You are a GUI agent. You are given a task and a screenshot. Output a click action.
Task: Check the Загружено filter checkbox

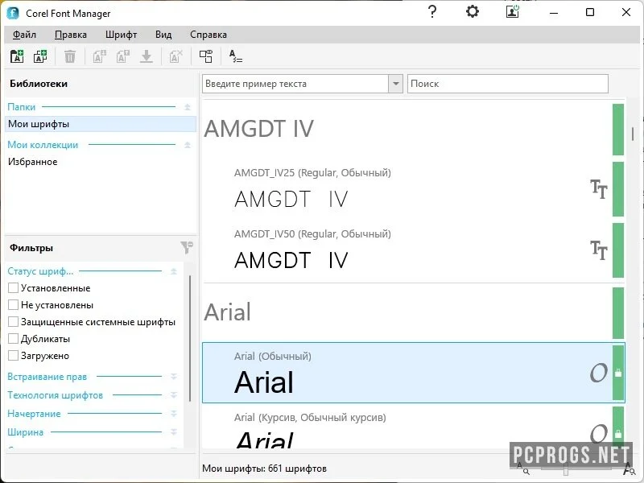[13, 356]
